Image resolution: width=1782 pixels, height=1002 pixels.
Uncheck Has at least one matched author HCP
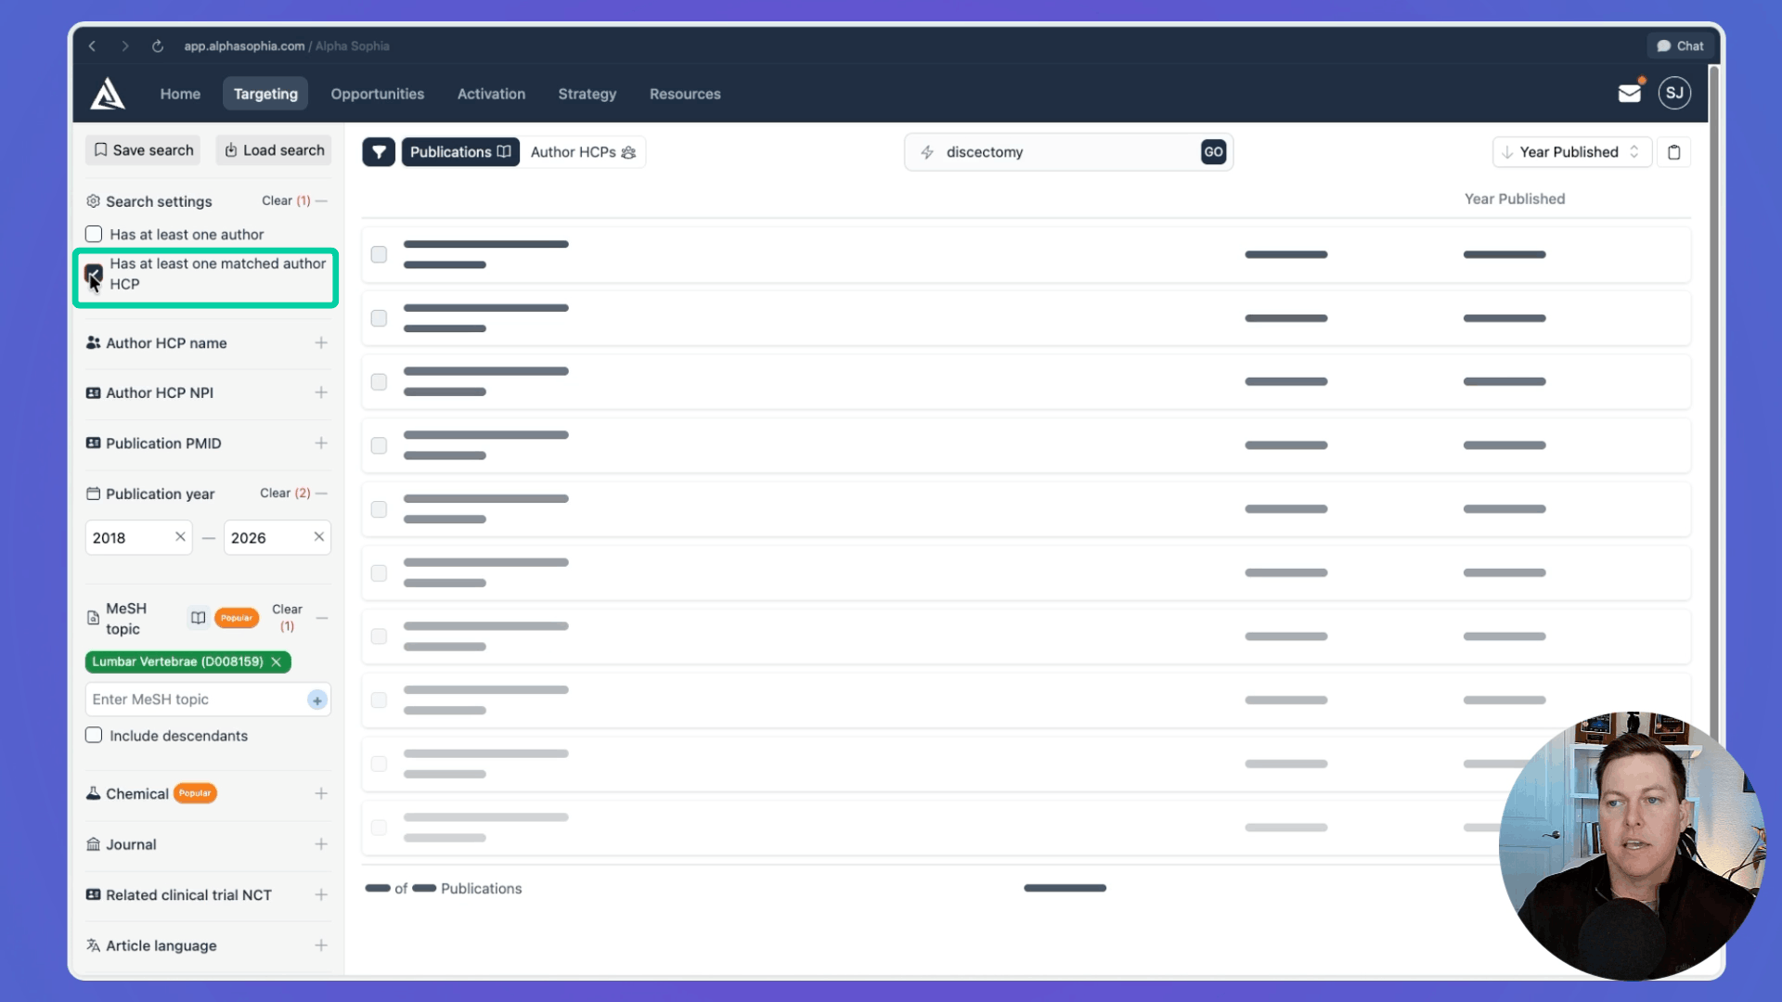[x=94, y=274]
